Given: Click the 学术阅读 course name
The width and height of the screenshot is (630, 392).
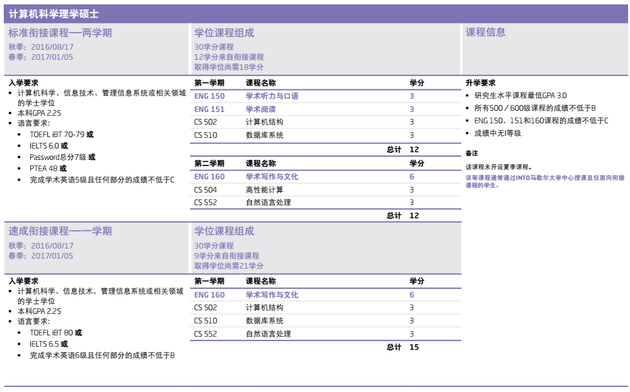Looking at the screenshot, I should (260, 109).
